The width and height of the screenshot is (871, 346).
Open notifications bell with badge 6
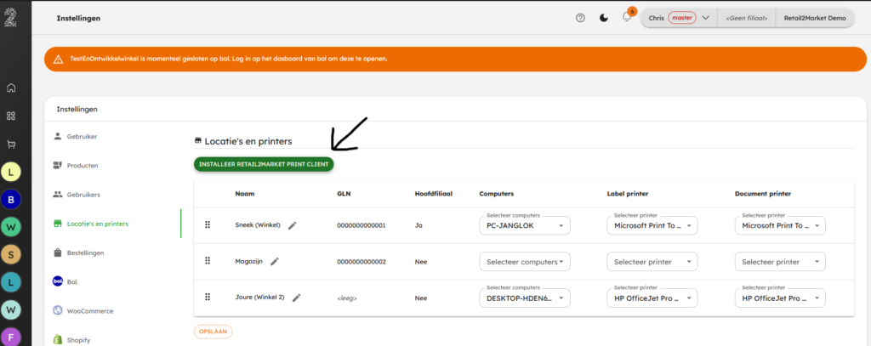pyautogui.click(x=627, y=17)
